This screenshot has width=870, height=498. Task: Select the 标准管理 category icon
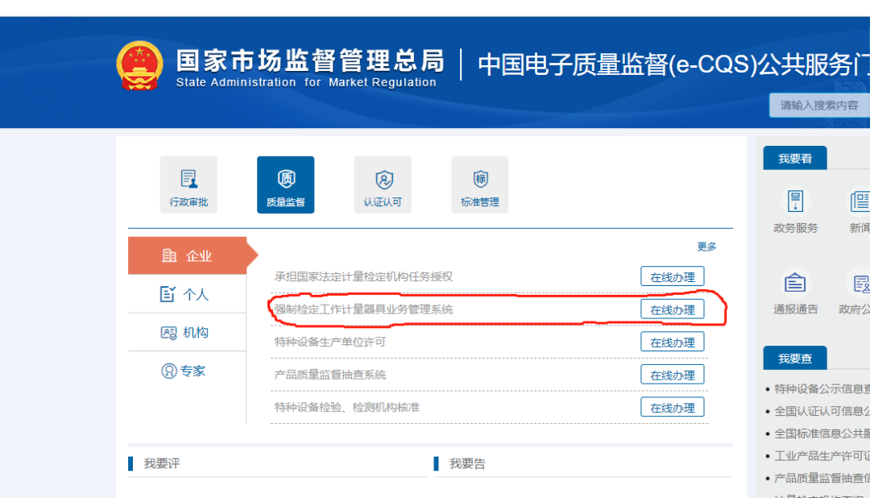[479, 185]
